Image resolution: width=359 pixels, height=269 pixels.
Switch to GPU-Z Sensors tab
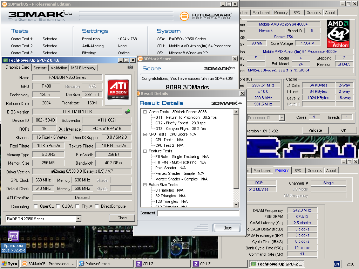[x=40, y=68]
